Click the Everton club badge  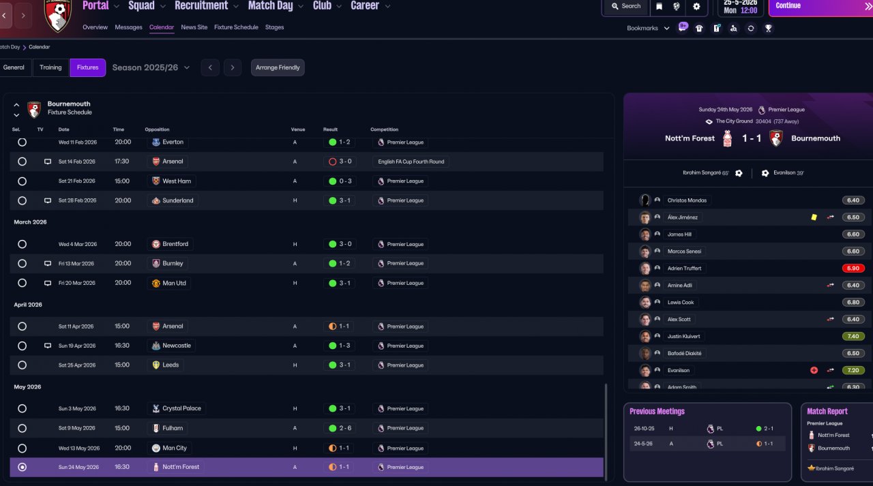click(x=156, y=142)
